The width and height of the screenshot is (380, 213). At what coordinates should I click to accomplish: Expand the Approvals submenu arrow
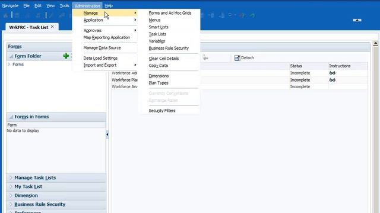point(135,30)
